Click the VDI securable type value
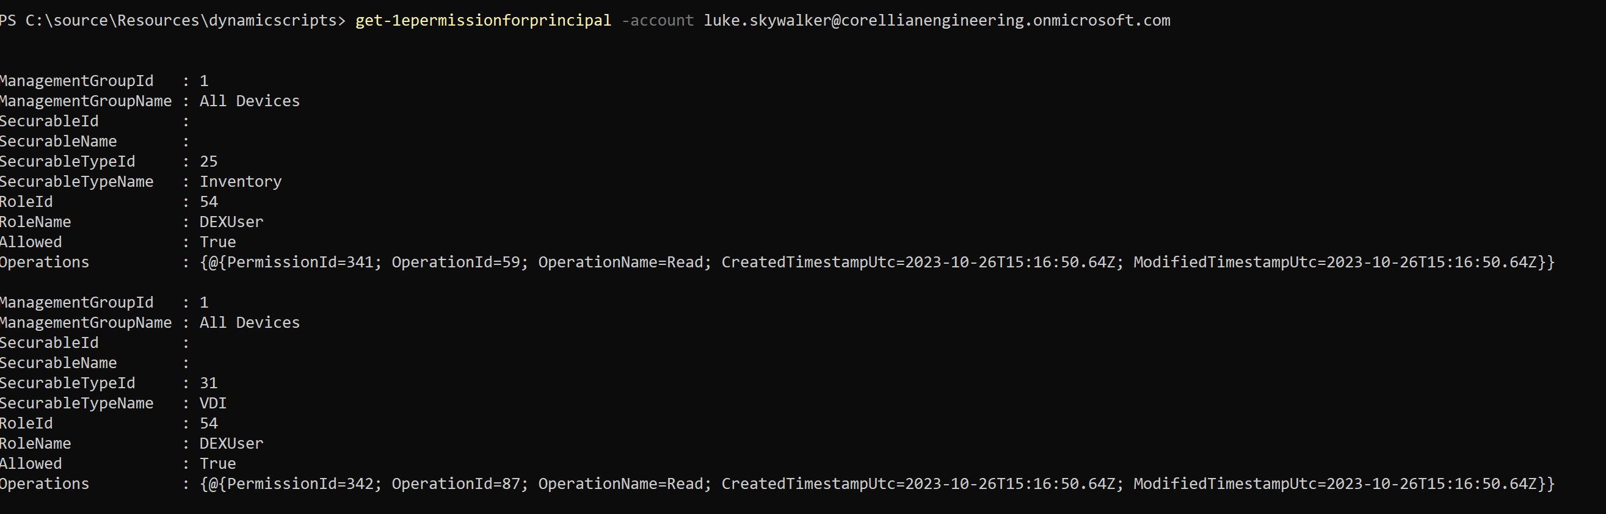Viewport: 1606px width, 514px height. [x=213, y=404]
